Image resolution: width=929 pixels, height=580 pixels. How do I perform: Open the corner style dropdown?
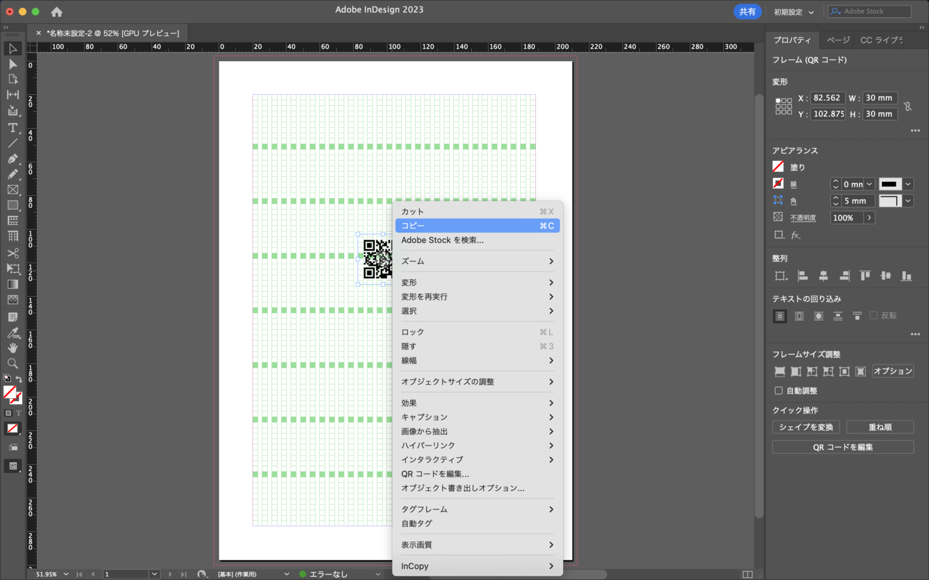(907, 200)
